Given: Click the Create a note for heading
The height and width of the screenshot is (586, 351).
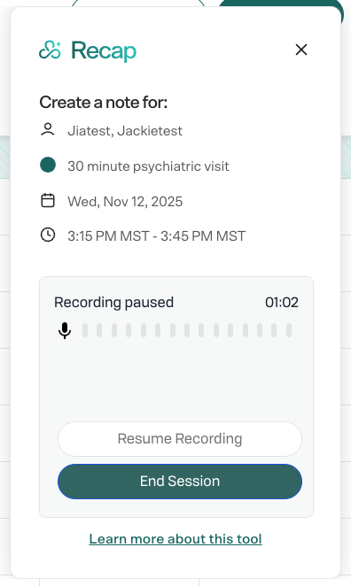Looking at the screenshot, I should pos(104,102).
